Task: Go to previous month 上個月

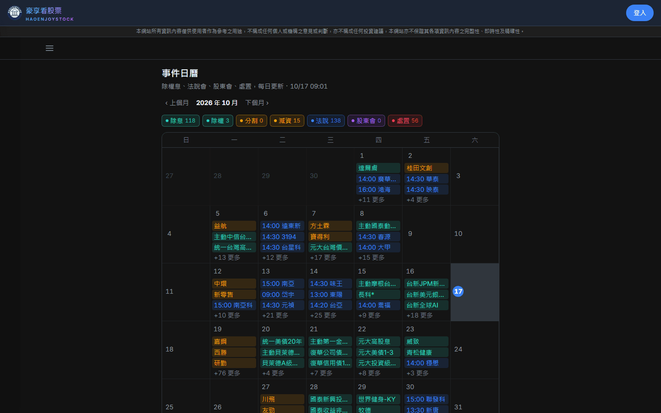Action: pyautogui.click(x=177, y=103)
